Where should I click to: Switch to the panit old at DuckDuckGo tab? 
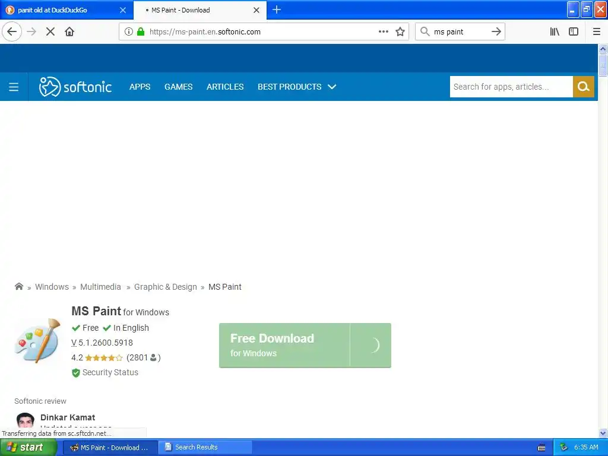66,9
